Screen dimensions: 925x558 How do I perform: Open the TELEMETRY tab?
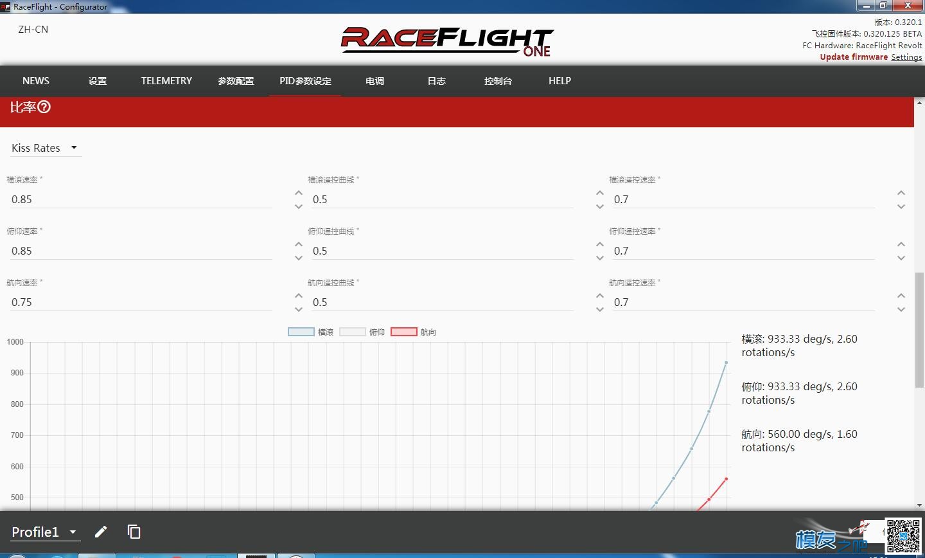(167, 81)
